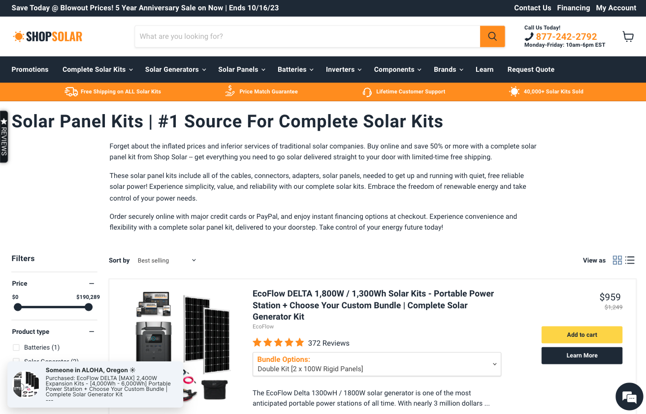Switch to grid view layout
Viewport: 646px width, 414px height.
(x=617, y=260)
